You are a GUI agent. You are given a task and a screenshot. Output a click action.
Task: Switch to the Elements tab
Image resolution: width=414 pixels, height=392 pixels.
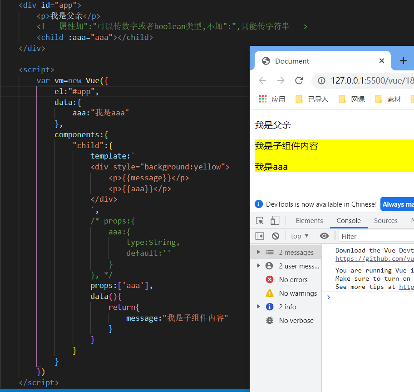[x=309, y=221]
